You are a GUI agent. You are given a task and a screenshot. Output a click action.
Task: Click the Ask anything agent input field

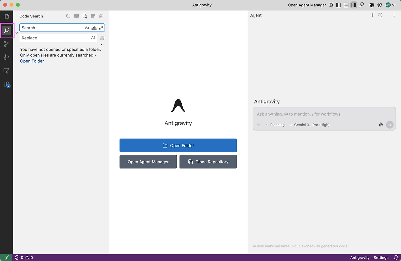click(324, 114)
